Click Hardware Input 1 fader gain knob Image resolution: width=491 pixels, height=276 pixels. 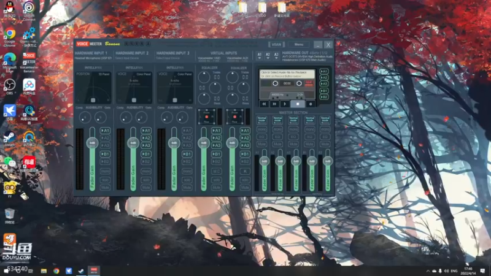pos(93,143)
